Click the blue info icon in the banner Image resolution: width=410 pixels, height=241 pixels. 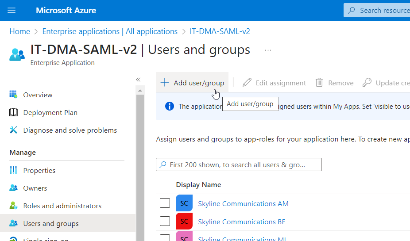tap(170, 106)
